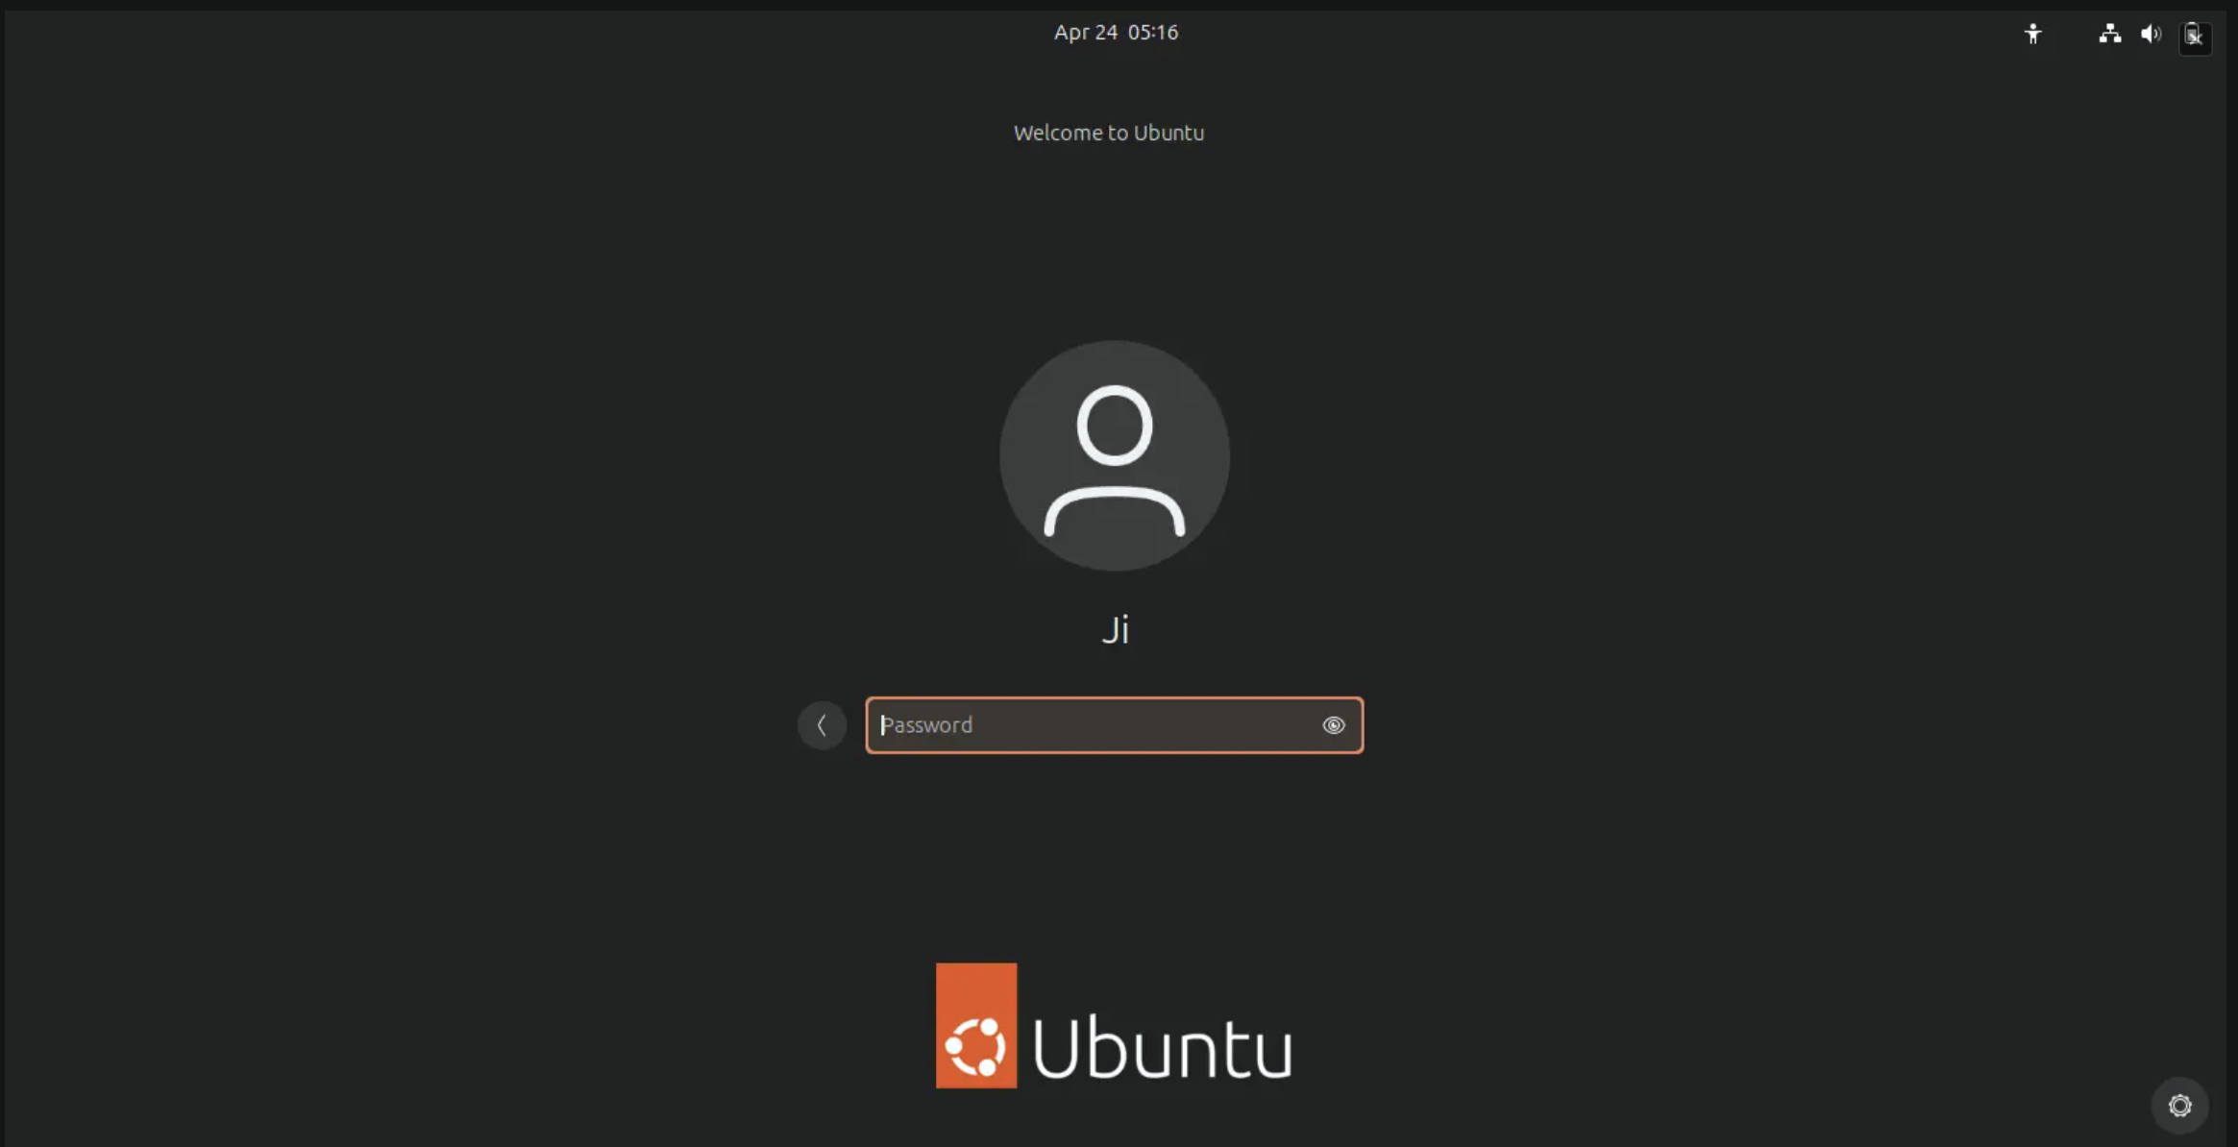2238x1147 pixels.
Task: Click the white Ubuntu wordmark text
Action: click(1162, 1048)
